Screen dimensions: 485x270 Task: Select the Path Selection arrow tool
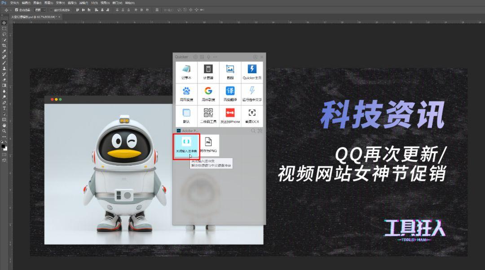4,114
